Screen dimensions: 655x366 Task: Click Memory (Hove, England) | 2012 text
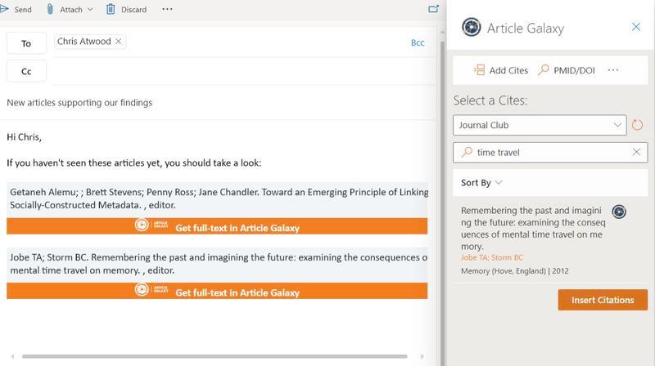(515, 271)
